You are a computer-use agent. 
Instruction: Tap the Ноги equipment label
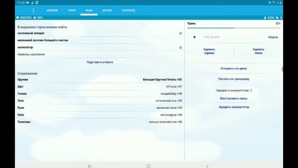click(x=20, y=115)
